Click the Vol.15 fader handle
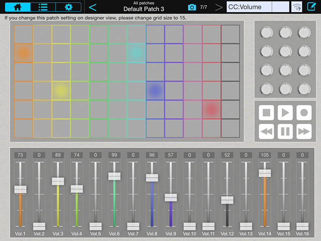The image size is (321, 241). point(284,226)
